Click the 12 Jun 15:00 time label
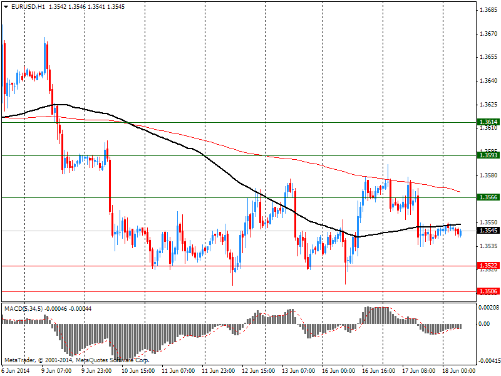The width and height of the screenshot is (501, 376). [259, 371]
